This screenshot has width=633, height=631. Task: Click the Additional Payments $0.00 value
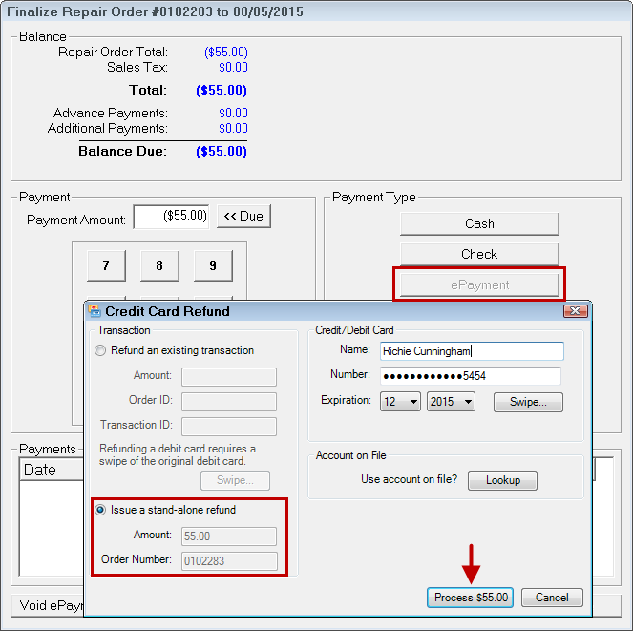tap(233, 128)
